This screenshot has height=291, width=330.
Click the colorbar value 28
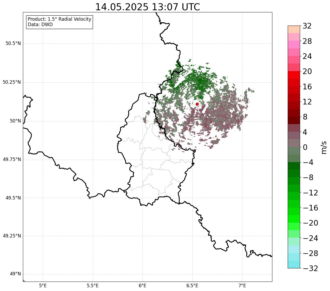pos(307,41)
